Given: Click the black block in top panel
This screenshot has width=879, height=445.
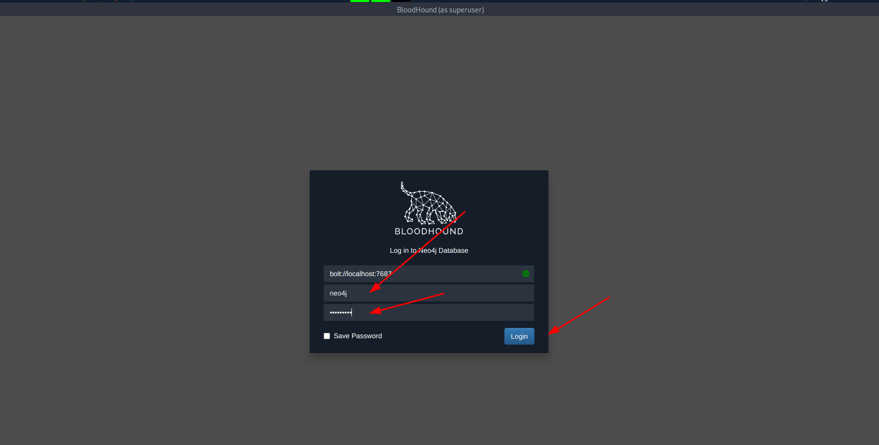Looking at the screenshot, I should tap(402, 1).
